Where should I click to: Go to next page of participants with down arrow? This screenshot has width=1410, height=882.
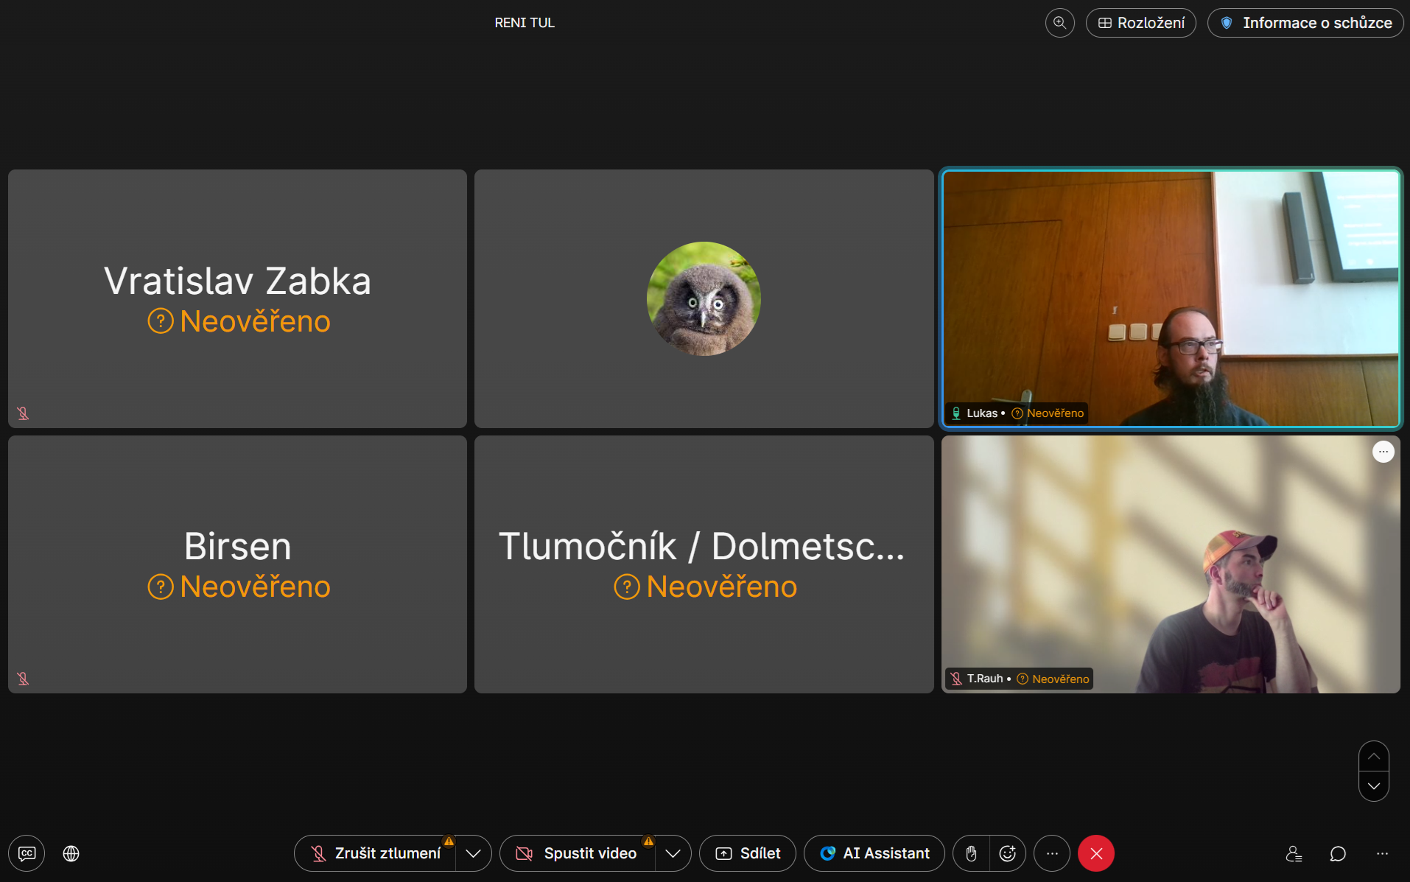[x=1374, y=786]
